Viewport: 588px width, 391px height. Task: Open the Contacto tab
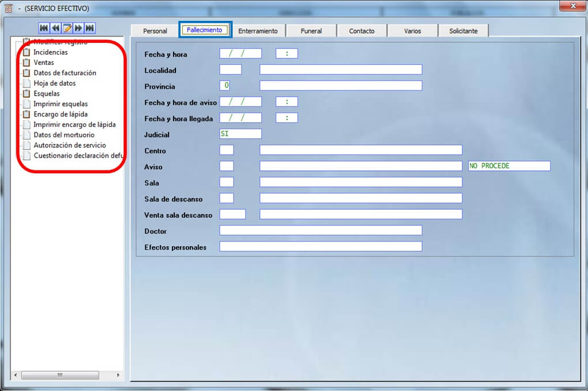point(362,31)
